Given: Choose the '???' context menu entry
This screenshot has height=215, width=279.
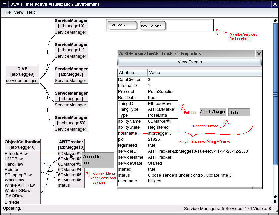Looking at the screenshot, I should click(98, 164).
